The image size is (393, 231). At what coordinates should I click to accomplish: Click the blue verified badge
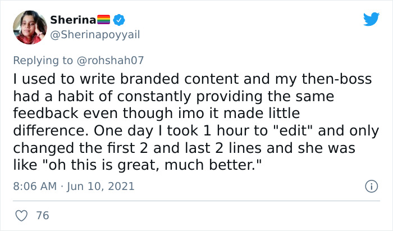click(x=119, y=20)
